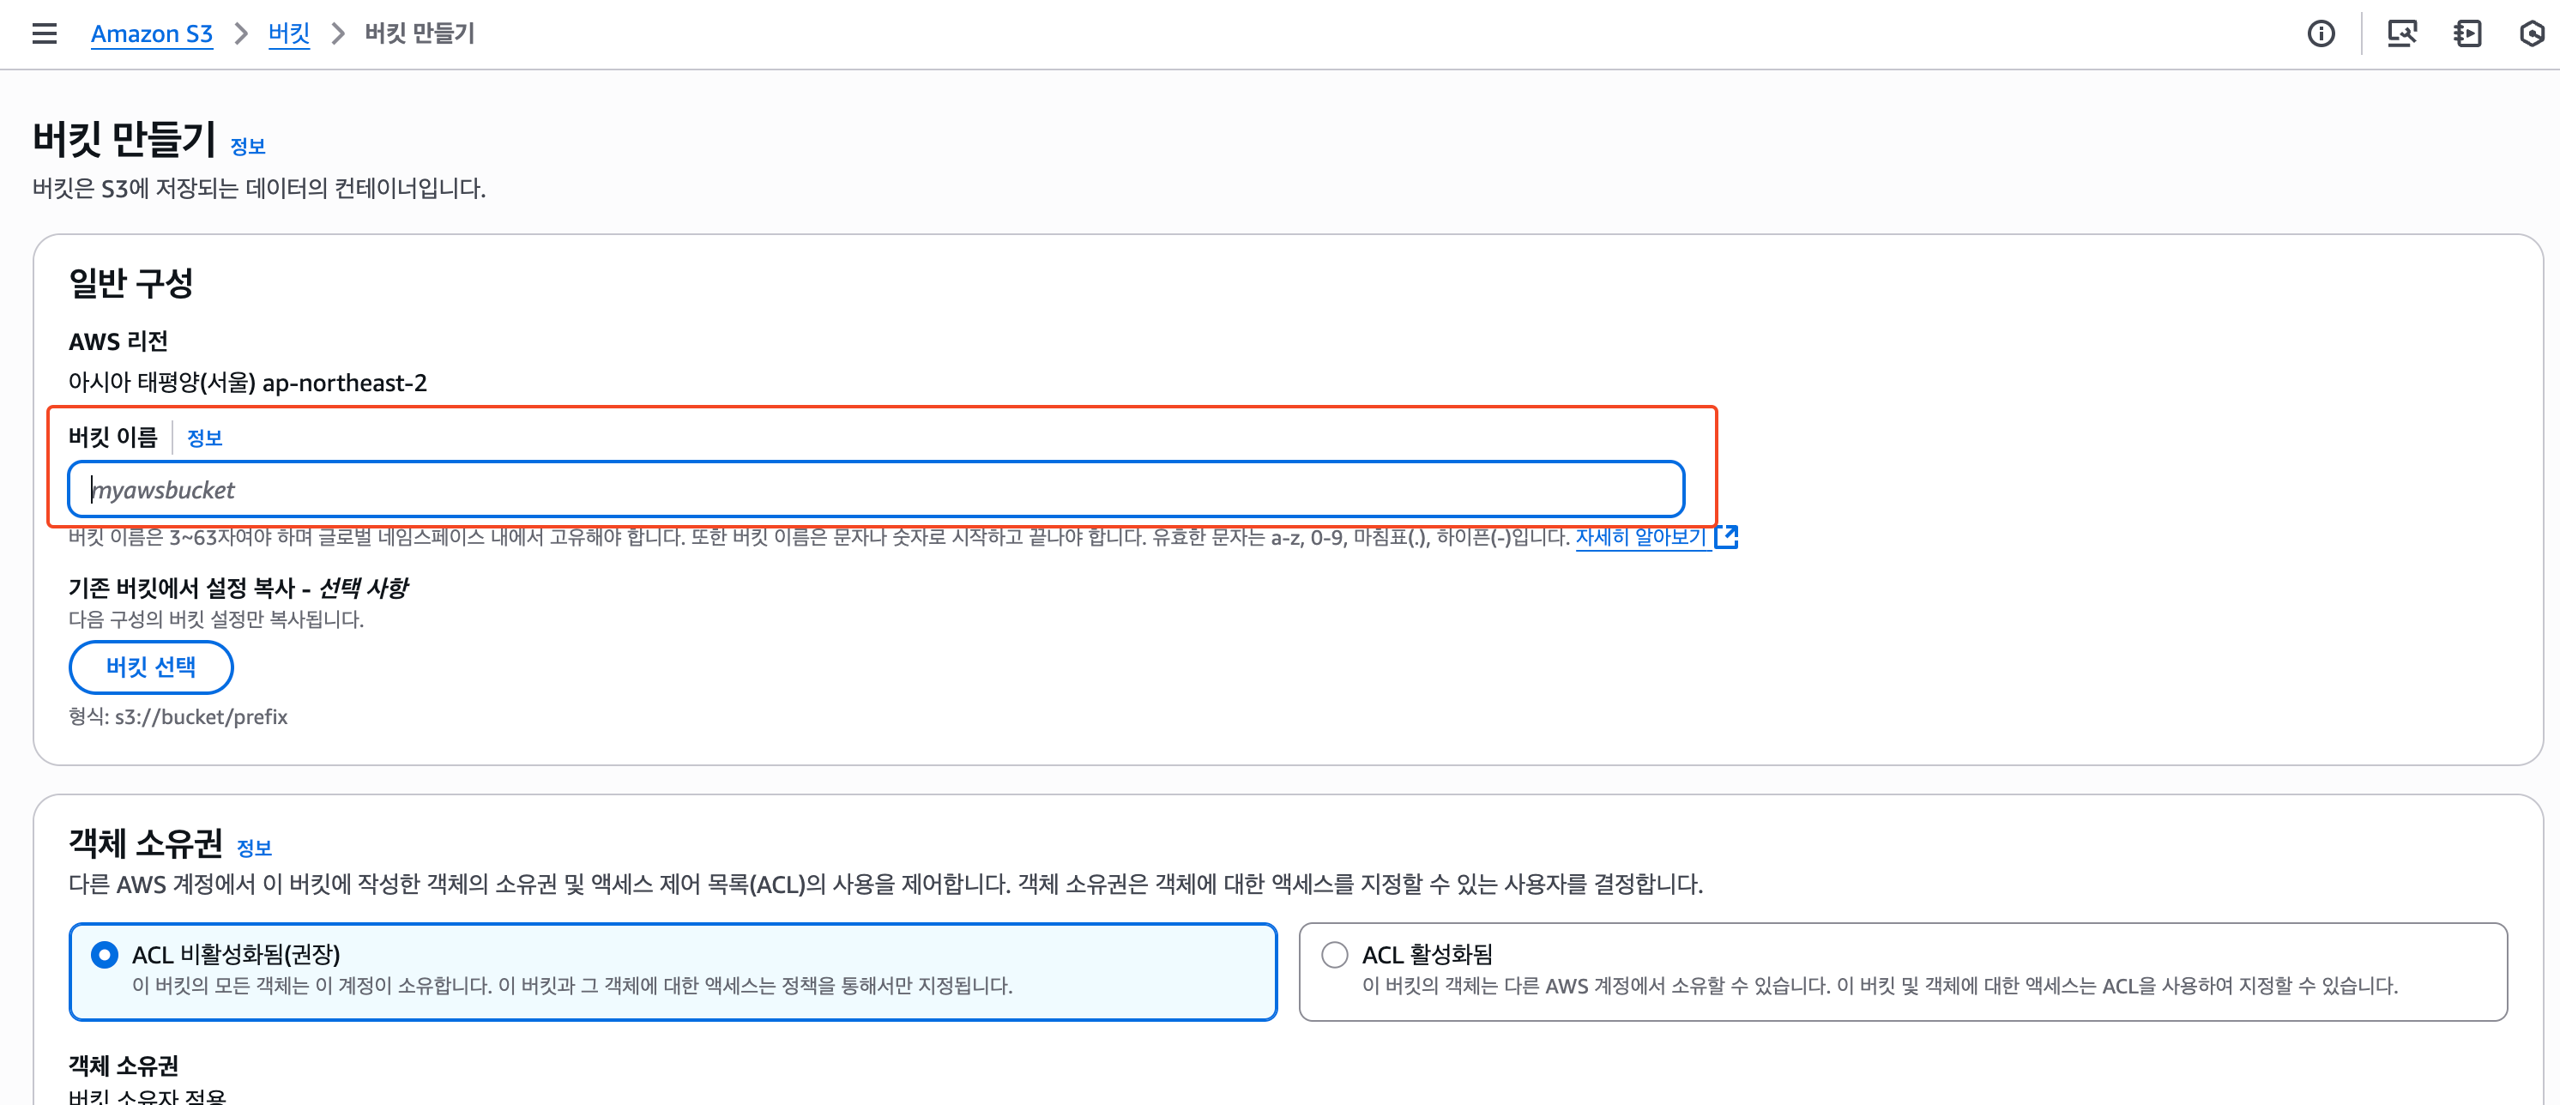The height and width of the screenshot is (1105, 2560).
Task: Select ACL 활성화됨 radio option
Action: 1334,954
